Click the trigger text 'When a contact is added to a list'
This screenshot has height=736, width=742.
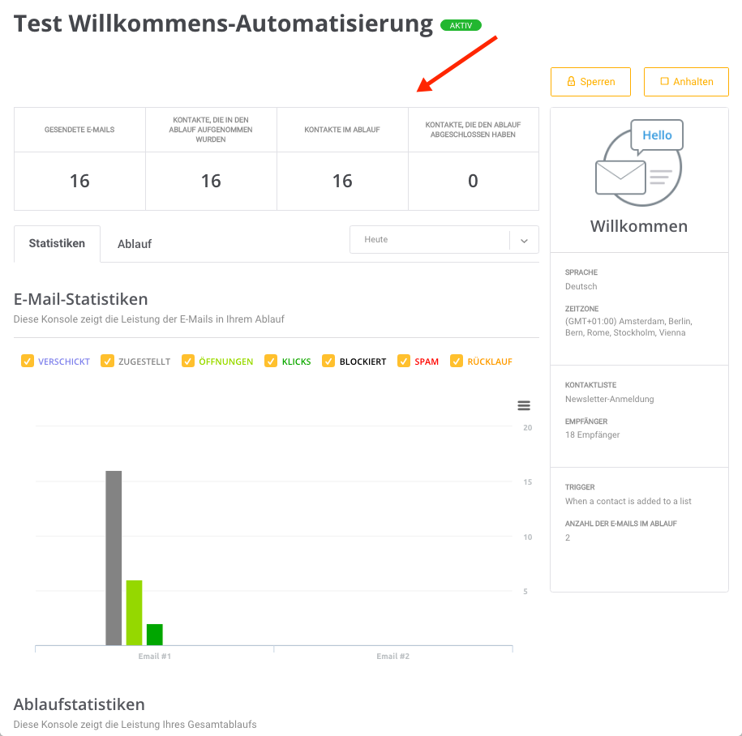tap(628, 501)
